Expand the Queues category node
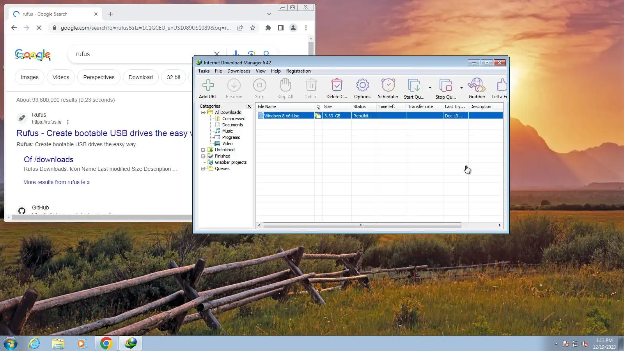This screenshot has width=624, height=351. click(203, 168)
